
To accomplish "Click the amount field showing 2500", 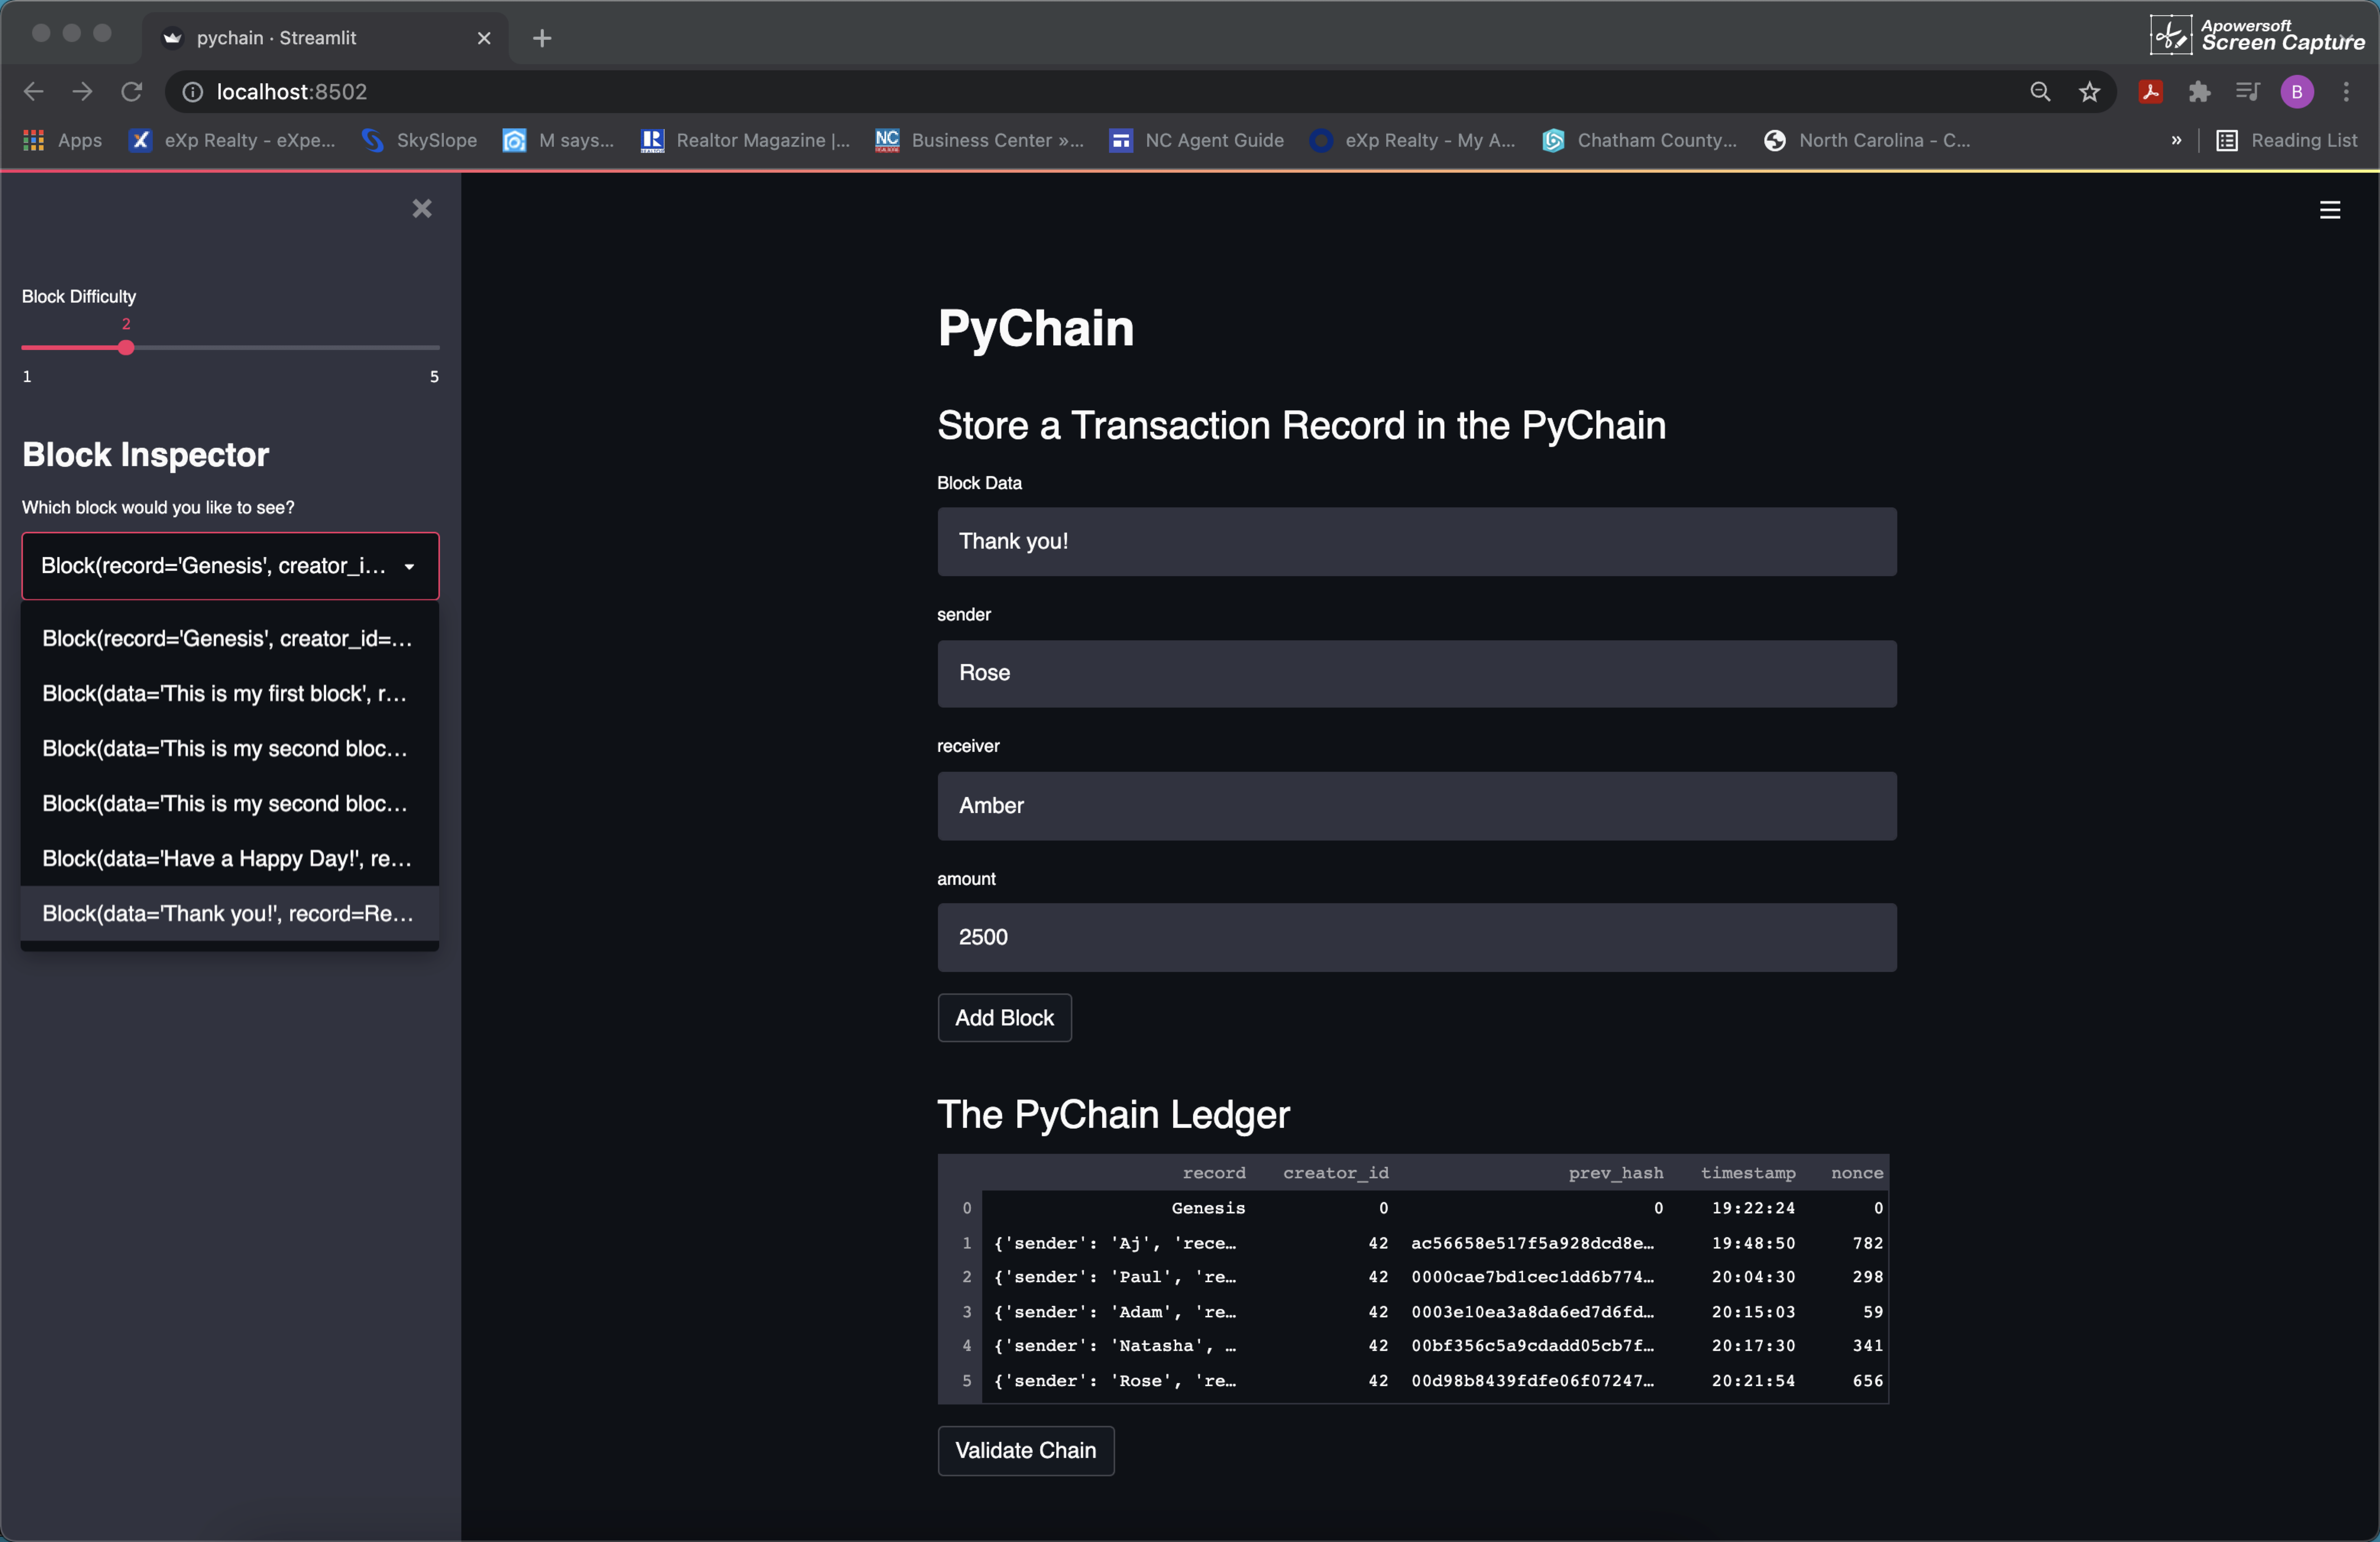I will click(x=1416, y=938).
